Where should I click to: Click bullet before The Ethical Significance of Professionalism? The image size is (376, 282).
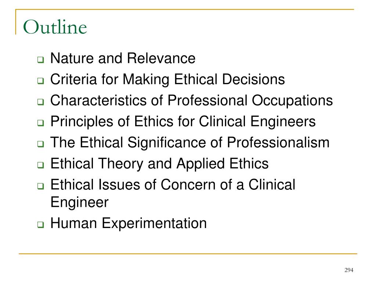(x=41, y=144)
